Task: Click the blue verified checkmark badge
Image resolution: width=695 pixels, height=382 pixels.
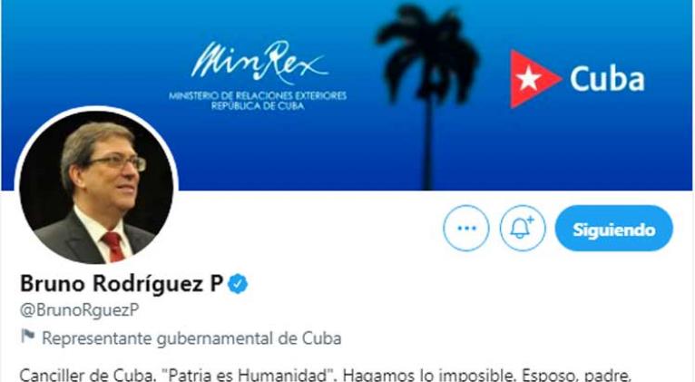Action: 238,284
